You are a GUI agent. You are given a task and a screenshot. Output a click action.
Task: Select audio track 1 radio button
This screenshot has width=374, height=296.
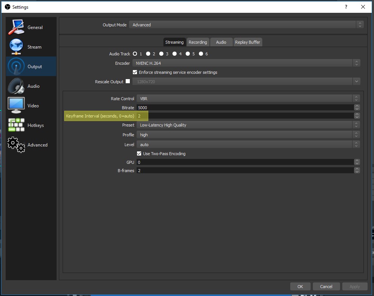coord(135,54)
